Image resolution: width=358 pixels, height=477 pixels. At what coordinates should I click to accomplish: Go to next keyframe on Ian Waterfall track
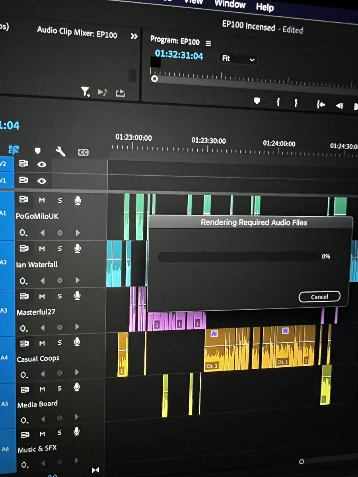pyautogui.click(x=78, y=281)
